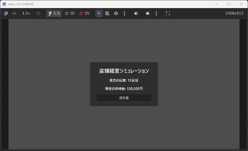This screenshot has height=151, width=248.
Task: Click the Godot icon in title bar
Action: click(4, 4)
